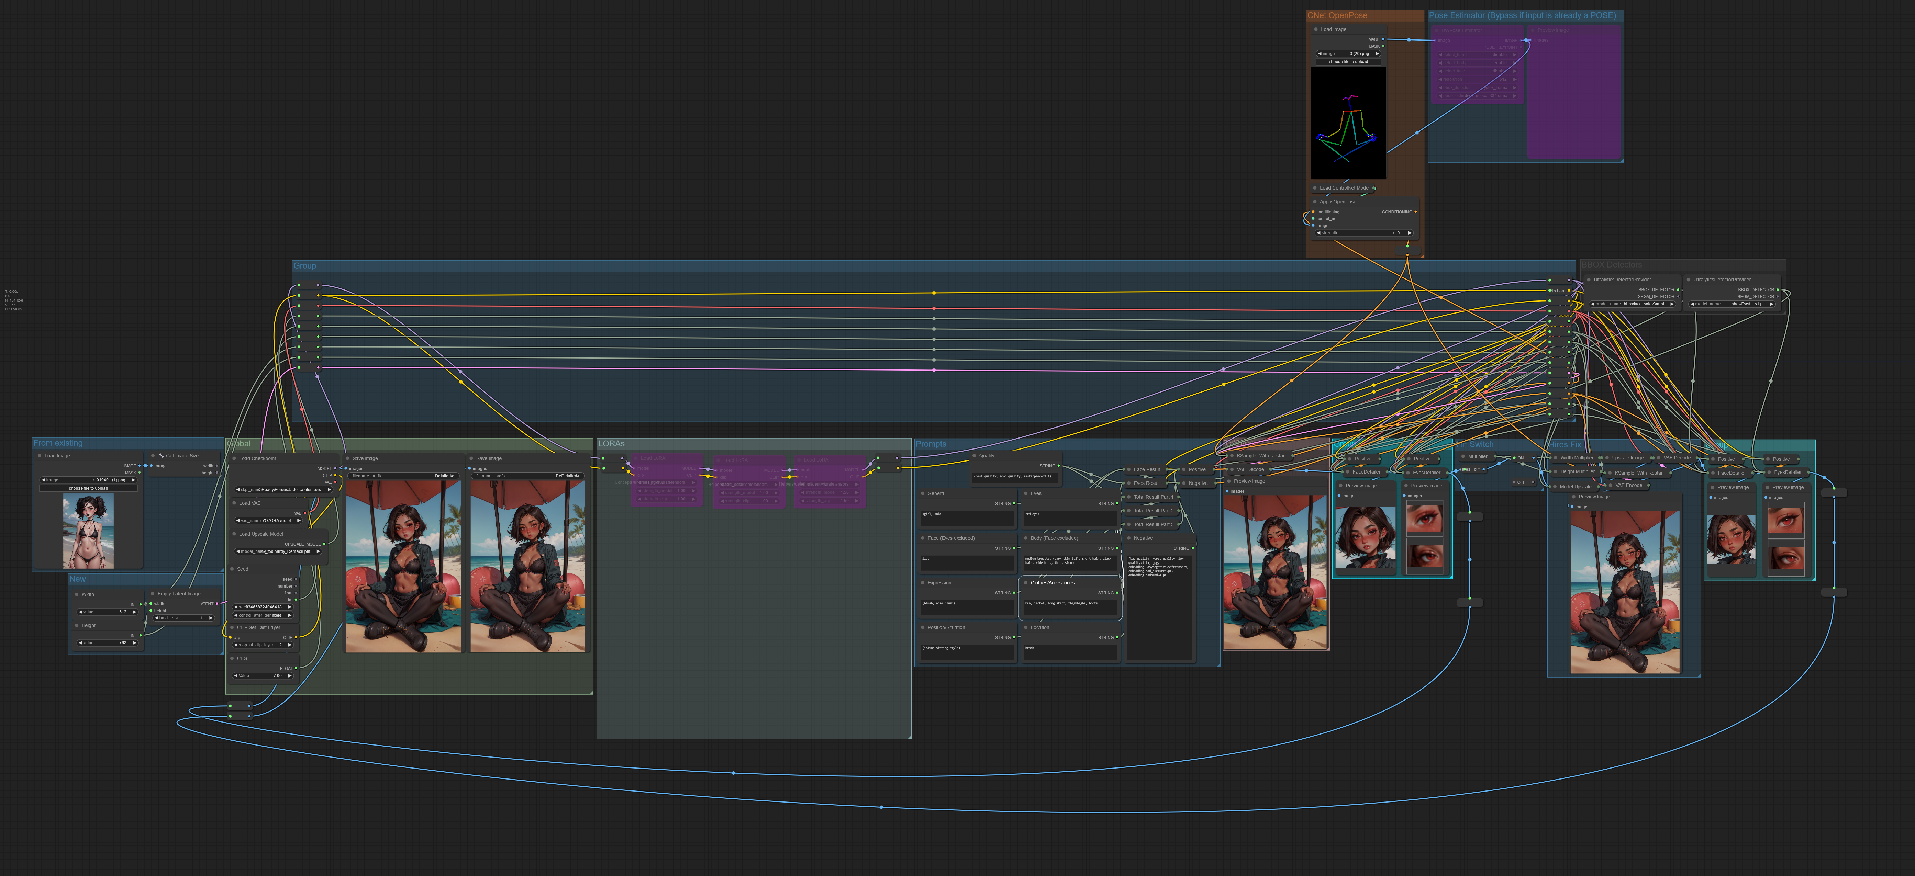Open the ckpt_name checkpoint dropdown
The height and width of the screenshot is (876, 1915).
(284, 490)
